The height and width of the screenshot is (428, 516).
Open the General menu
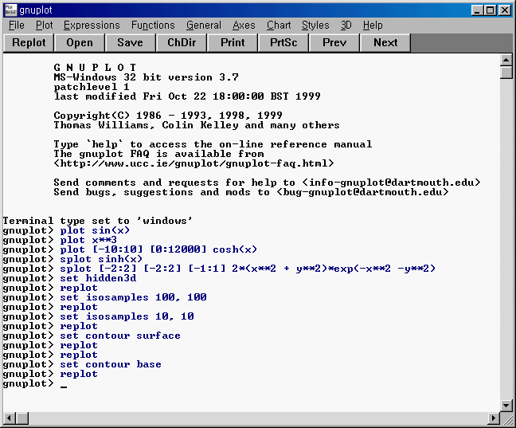pos(204,26)
